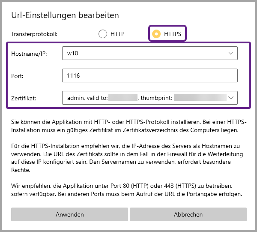Click the paragraph recommending Port 80 or 443

coord(126,190)
